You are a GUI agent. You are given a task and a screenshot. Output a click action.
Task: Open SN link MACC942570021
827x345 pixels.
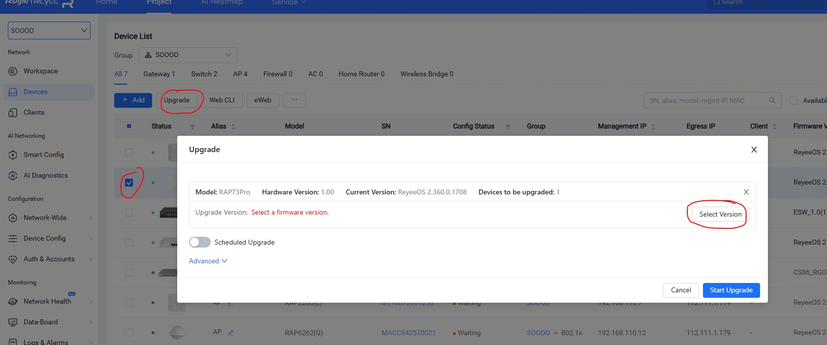tap(409, 333)
